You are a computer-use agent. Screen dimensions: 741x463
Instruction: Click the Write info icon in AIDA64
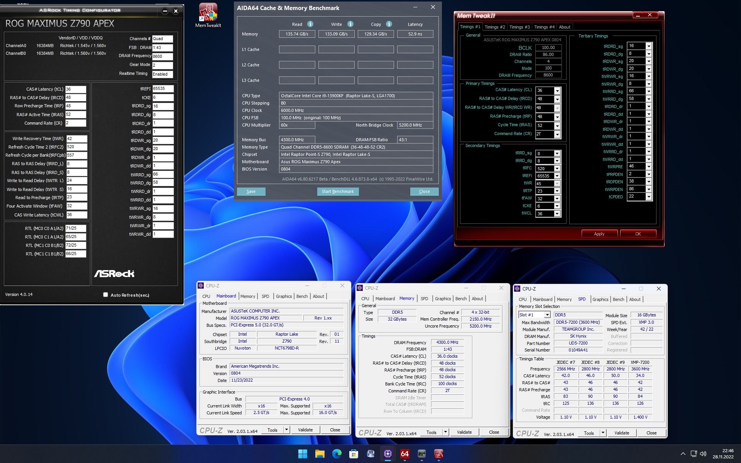point(350,24)
